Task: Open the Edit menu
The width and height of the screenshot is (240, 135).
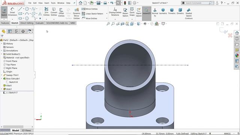Action: click(x=35, y=3)
